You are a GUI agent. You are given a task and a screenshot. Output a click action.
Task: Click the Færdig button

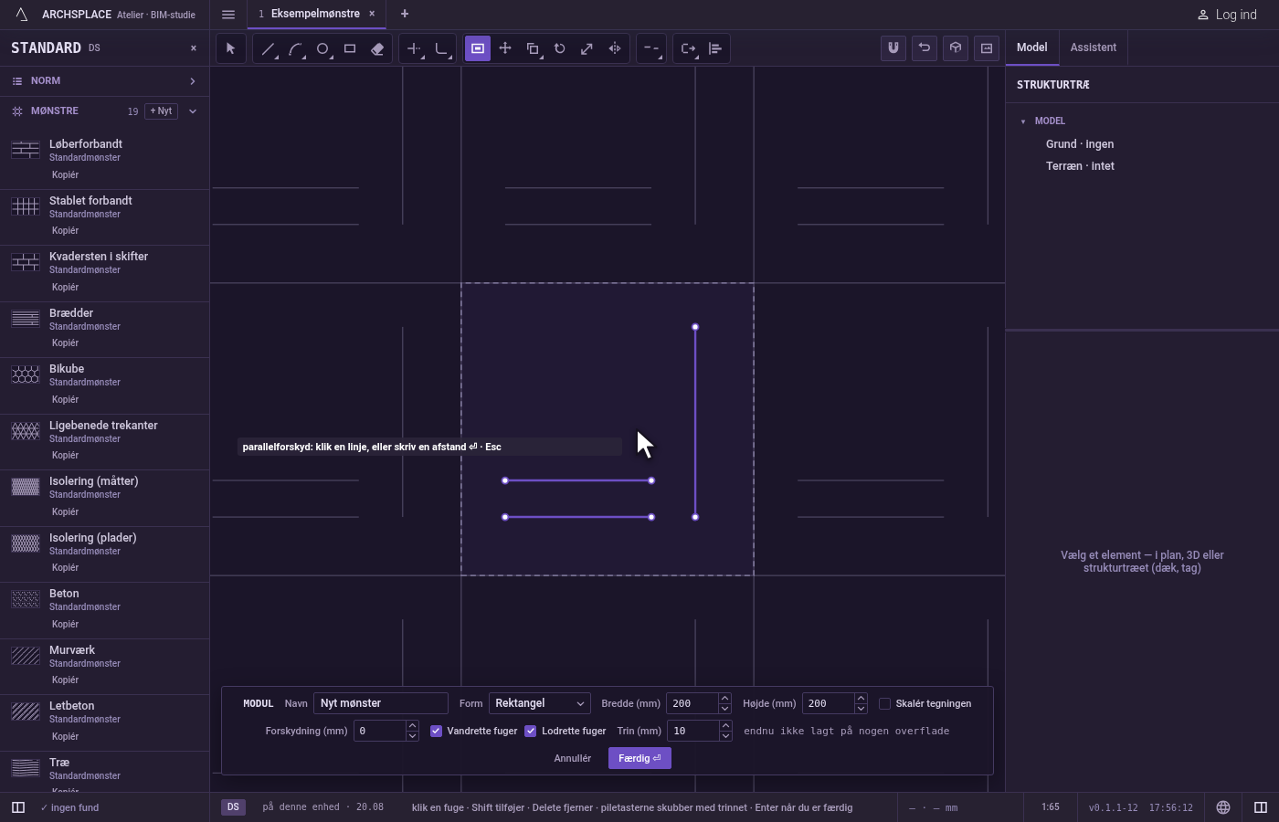click(x=639, y=758)
